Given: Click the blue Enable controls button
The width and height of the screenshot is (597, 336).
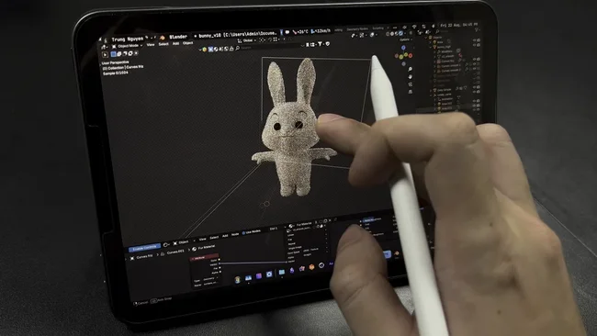Looking at the screenshot, I should (x=145, y=248).
